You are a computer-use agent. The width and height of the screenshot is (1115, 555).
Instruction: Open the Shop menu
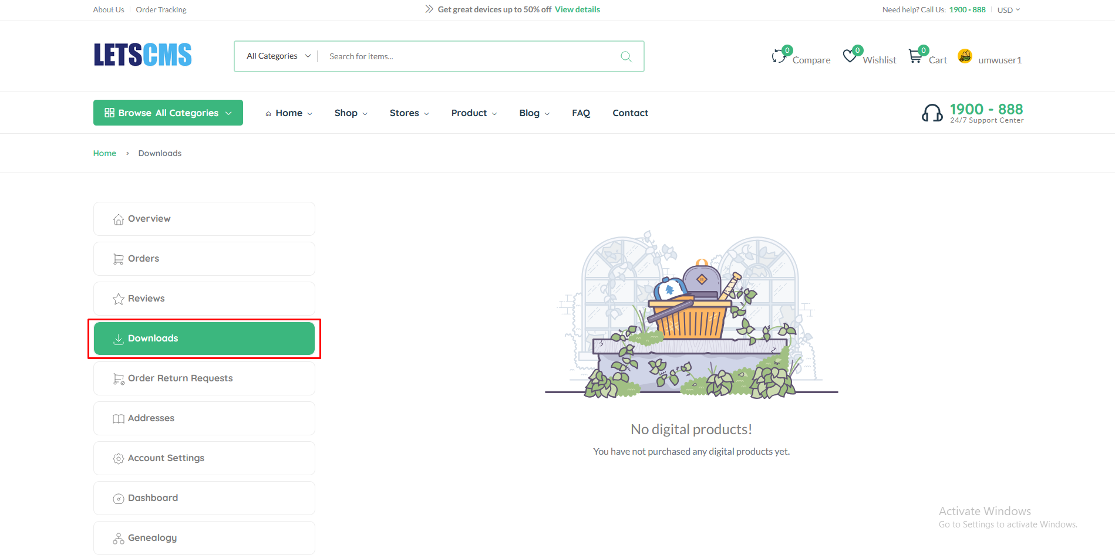[351, 113]
